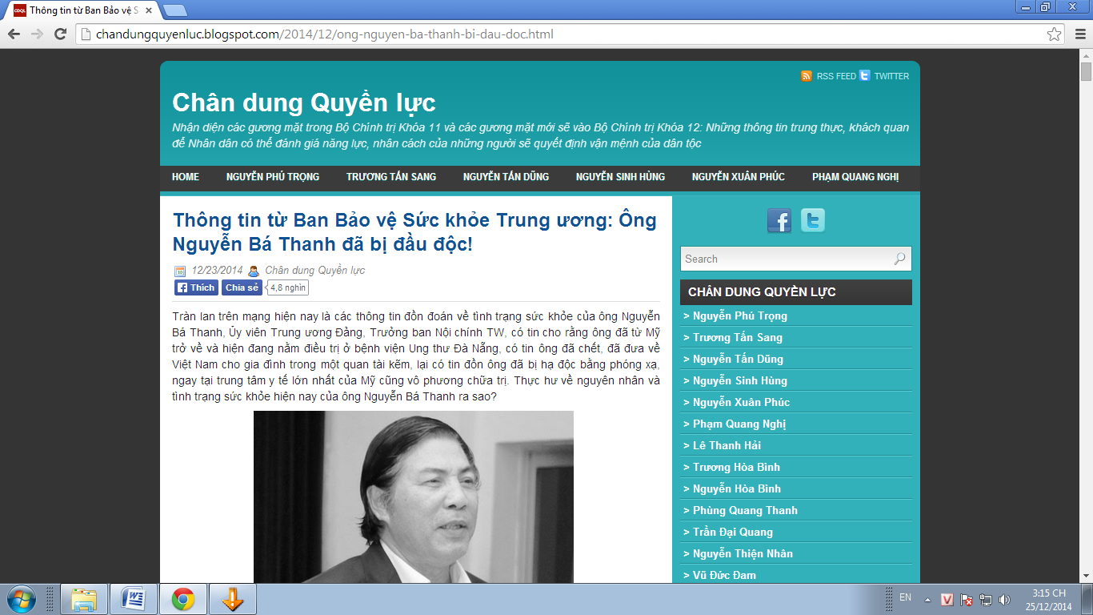Click the author icon beside Chân dung Quyền lực
1093x615 pixels.
[x=254, y=271]
